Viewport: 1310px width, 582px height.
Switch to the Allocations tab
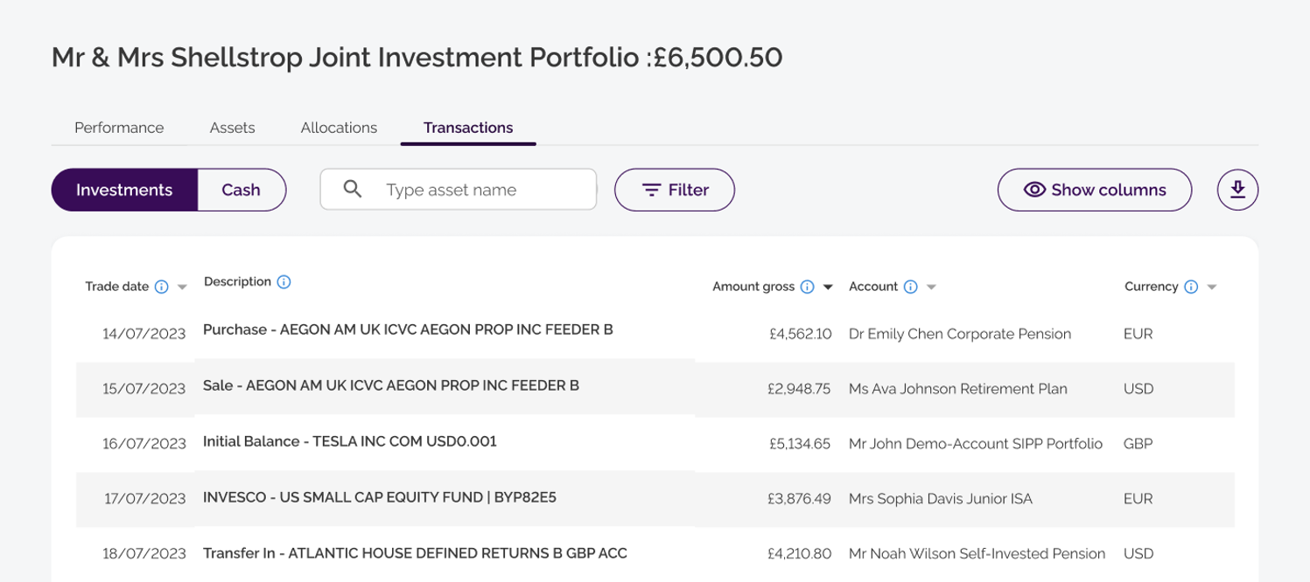click(x=339, y=128)
